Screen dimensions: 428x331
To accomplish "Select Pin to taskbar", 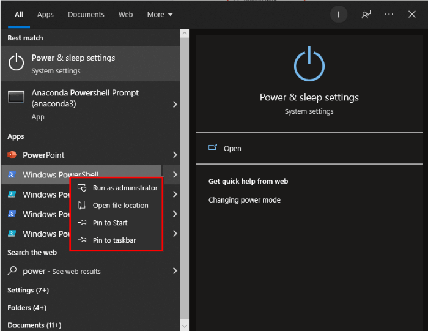I will tap(117, 240).
